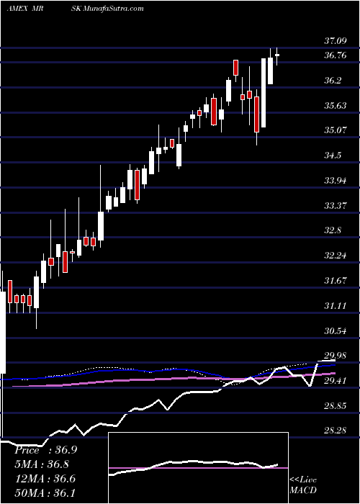The image size is (360, 504).
Task: Click the tall white candle rising to 36.76
Action: (264, 93)
